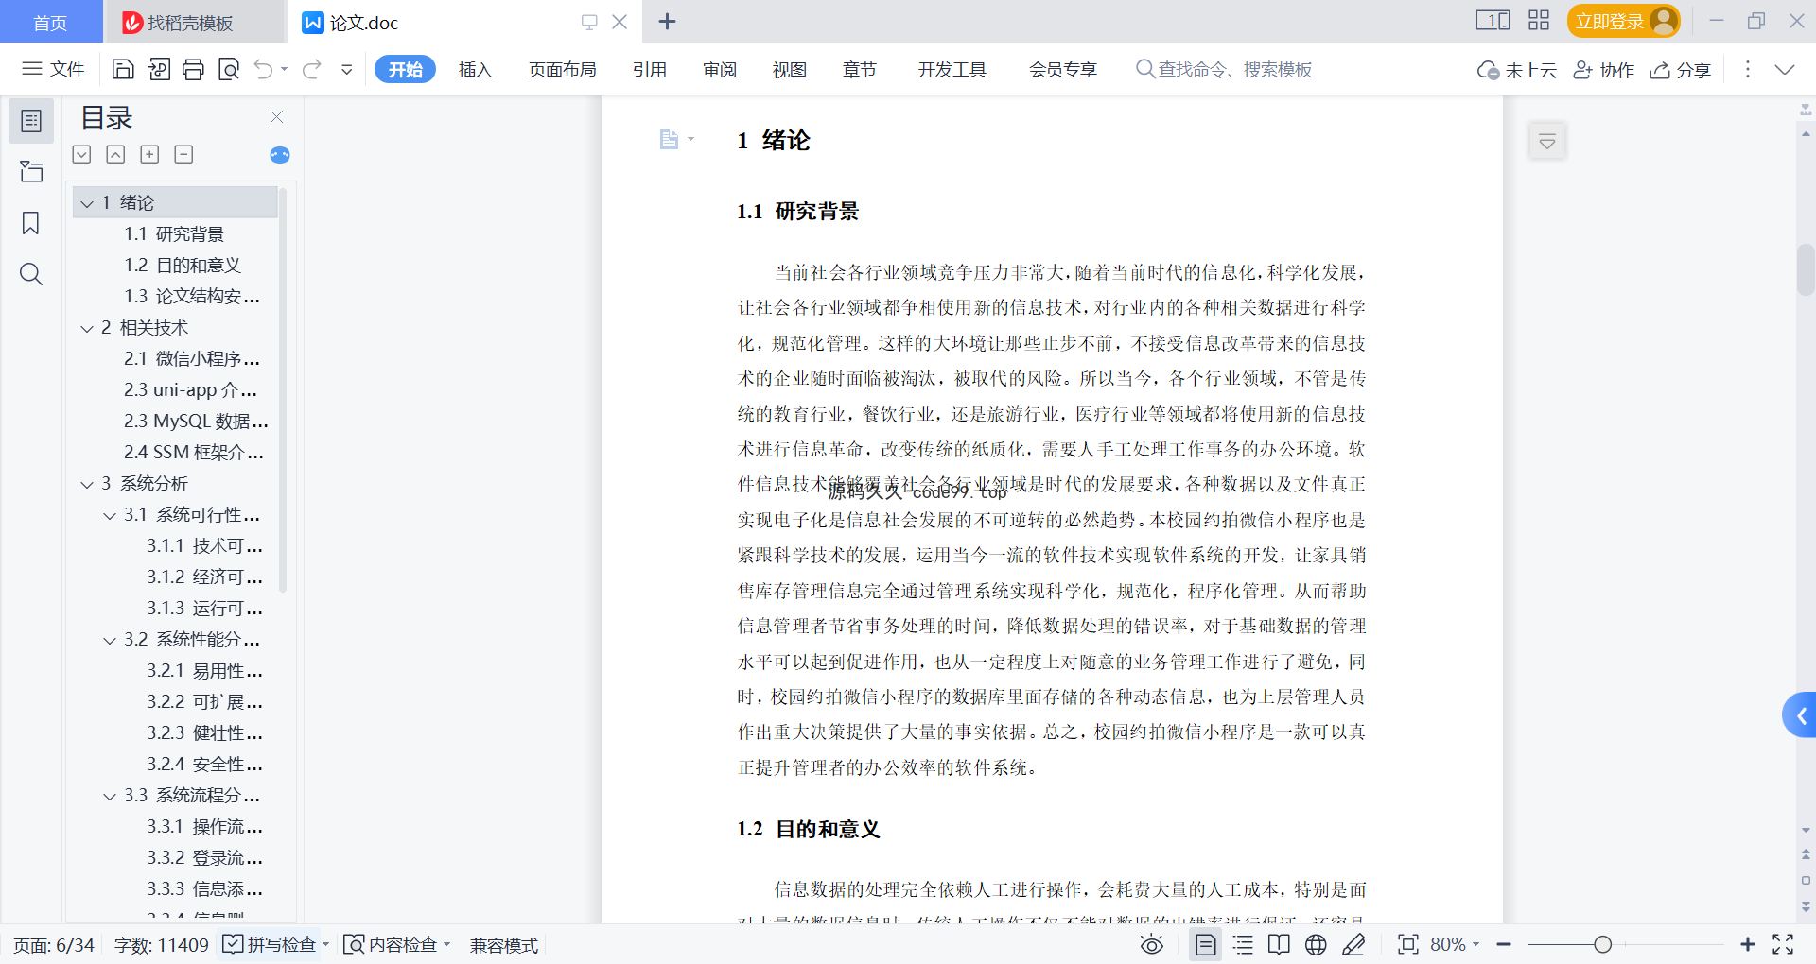Add a new document tab

click(667, 21)
